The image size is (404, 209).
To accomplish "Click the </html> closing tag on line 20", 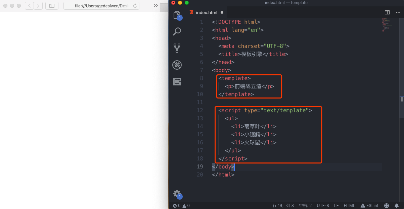I will click(x=223, y=175).
